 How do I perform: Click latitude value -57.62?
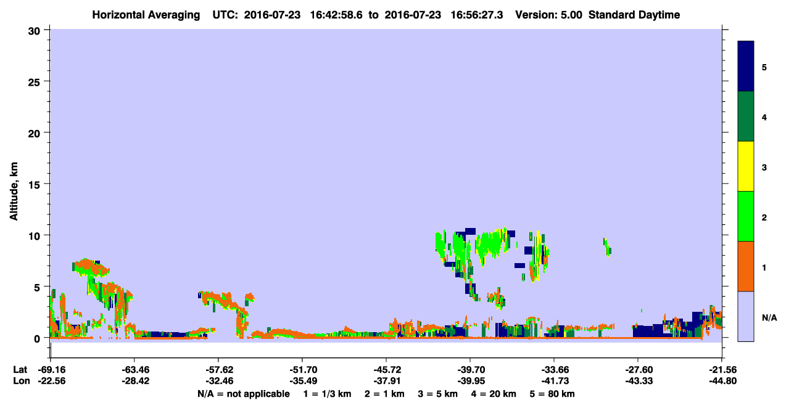pyautogui.click(x=218, y=370)
